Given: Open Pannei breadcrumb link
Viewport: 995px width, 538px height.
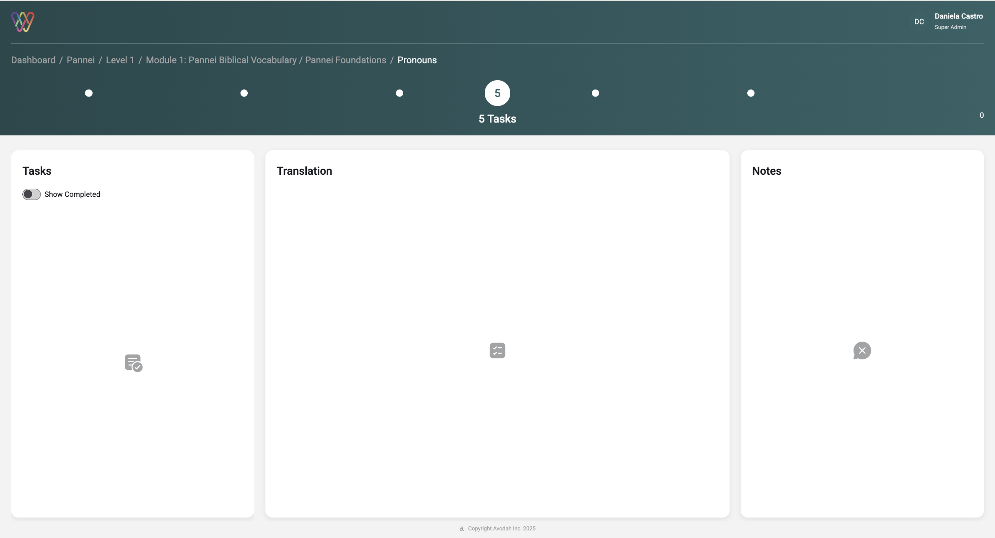Looking at the screenshot, I should 80,60.
